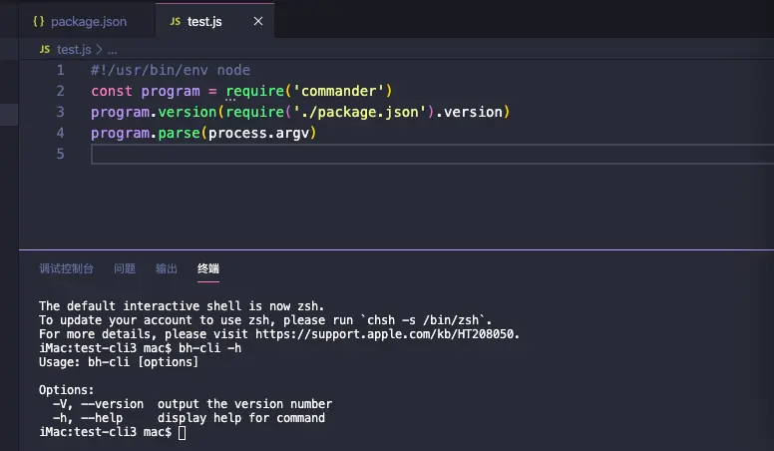Click test.js in the breadcrumb bar
This screenshot has width=774, height=451.
[x=74, y=49]
